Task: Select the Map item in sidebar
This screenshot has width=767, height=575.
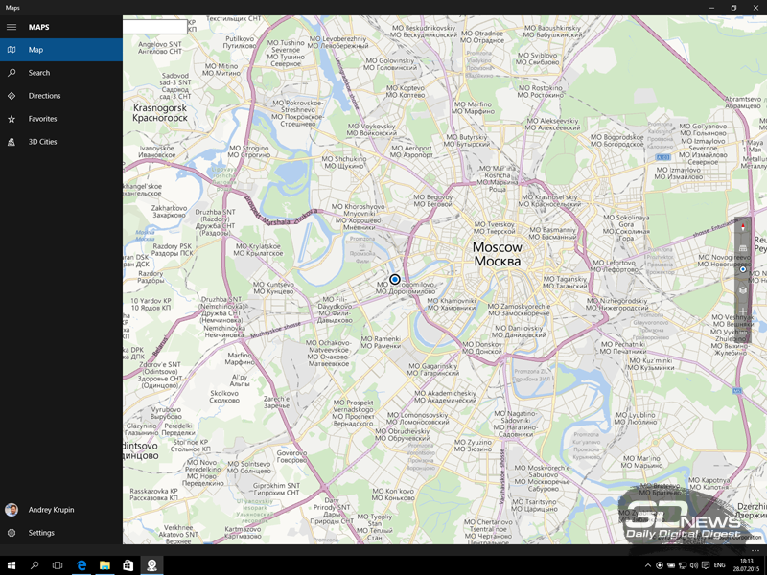Action: pyautogui.click(x=61, y=50)
